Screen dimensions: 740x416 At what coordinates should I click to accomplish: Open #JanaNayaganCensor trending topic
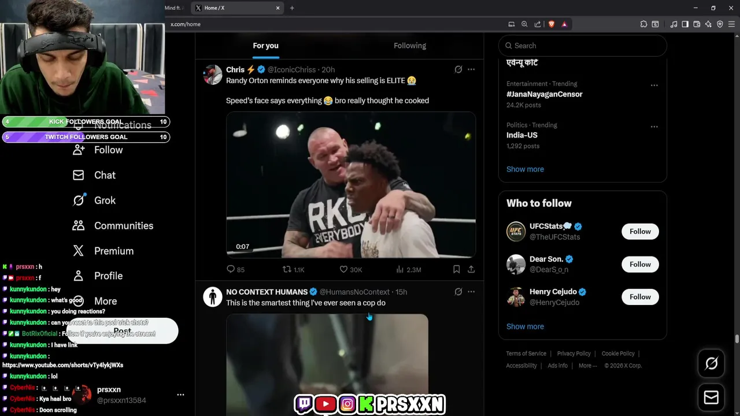pyautogui.click(x=544, y=94)
